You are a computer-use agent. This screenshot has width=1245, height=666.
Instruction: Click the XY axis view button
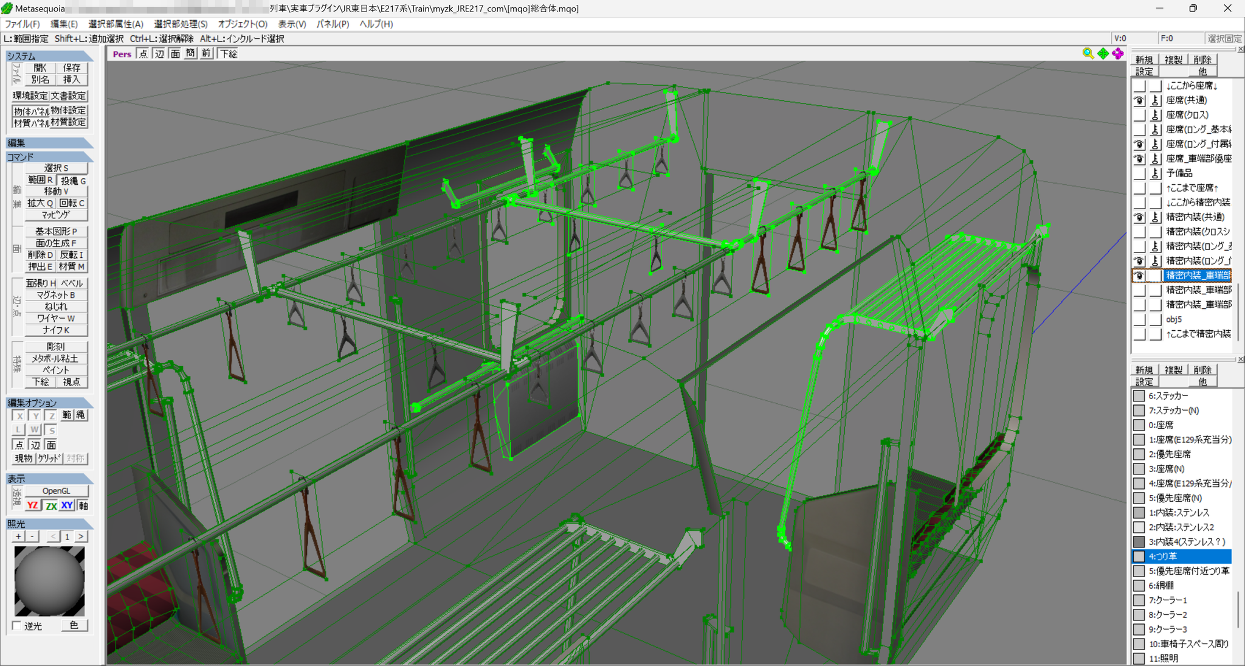(67, 505)
